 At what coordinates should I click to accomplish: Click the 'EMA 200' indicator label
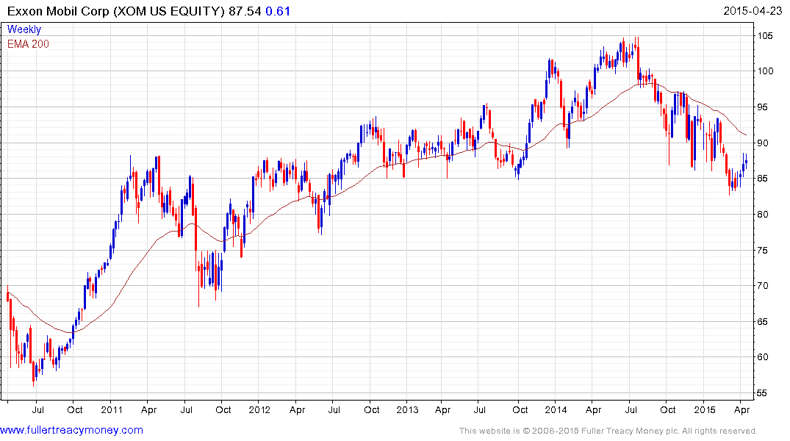(28, 44)
